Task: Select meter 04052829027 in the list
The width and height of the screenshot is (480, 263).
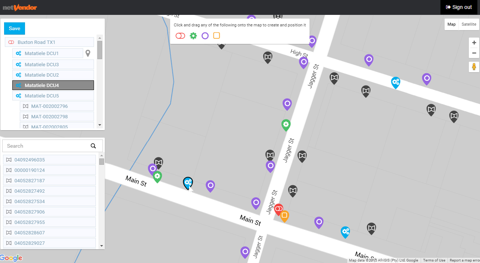Action: point(50,243)
